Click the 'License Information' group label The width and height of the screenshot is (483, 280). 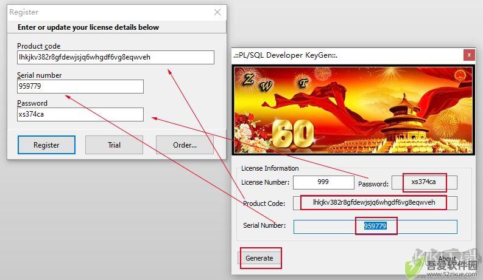(270, 168)
